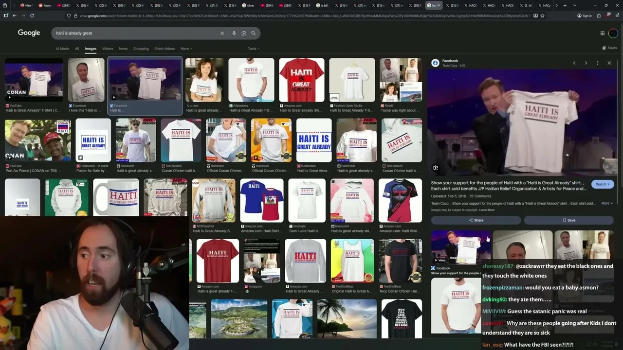This screenshot has width=623, height=350.
Task: Switch to the AI Mode tab
Action: tap(62, 49)
